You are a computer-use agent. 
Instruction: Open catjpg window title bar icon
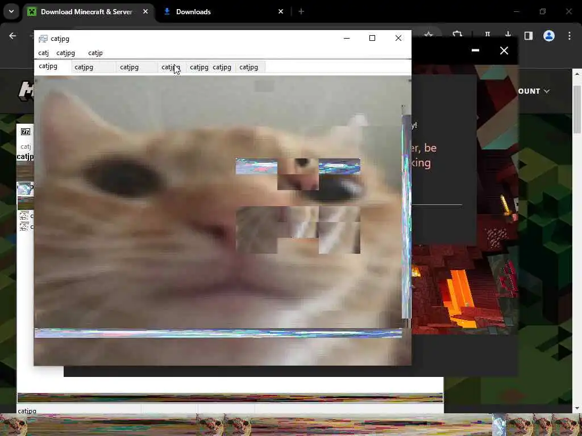pyautogui.click(x=43, y=39)
